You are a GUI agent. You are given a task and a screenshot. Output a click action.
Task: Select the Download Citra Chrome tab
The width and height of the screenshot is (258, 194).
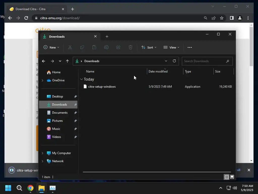pyautogui.click(x=37, y=9)
